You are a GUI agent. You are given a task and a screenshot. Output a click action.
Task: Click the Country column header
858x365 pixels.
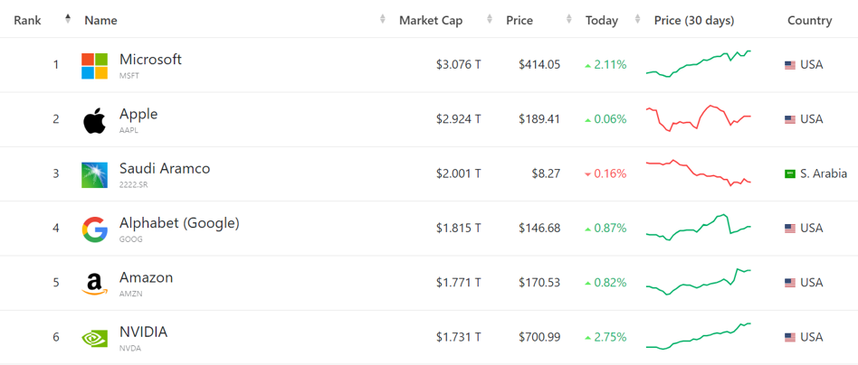tap(809, 20)
